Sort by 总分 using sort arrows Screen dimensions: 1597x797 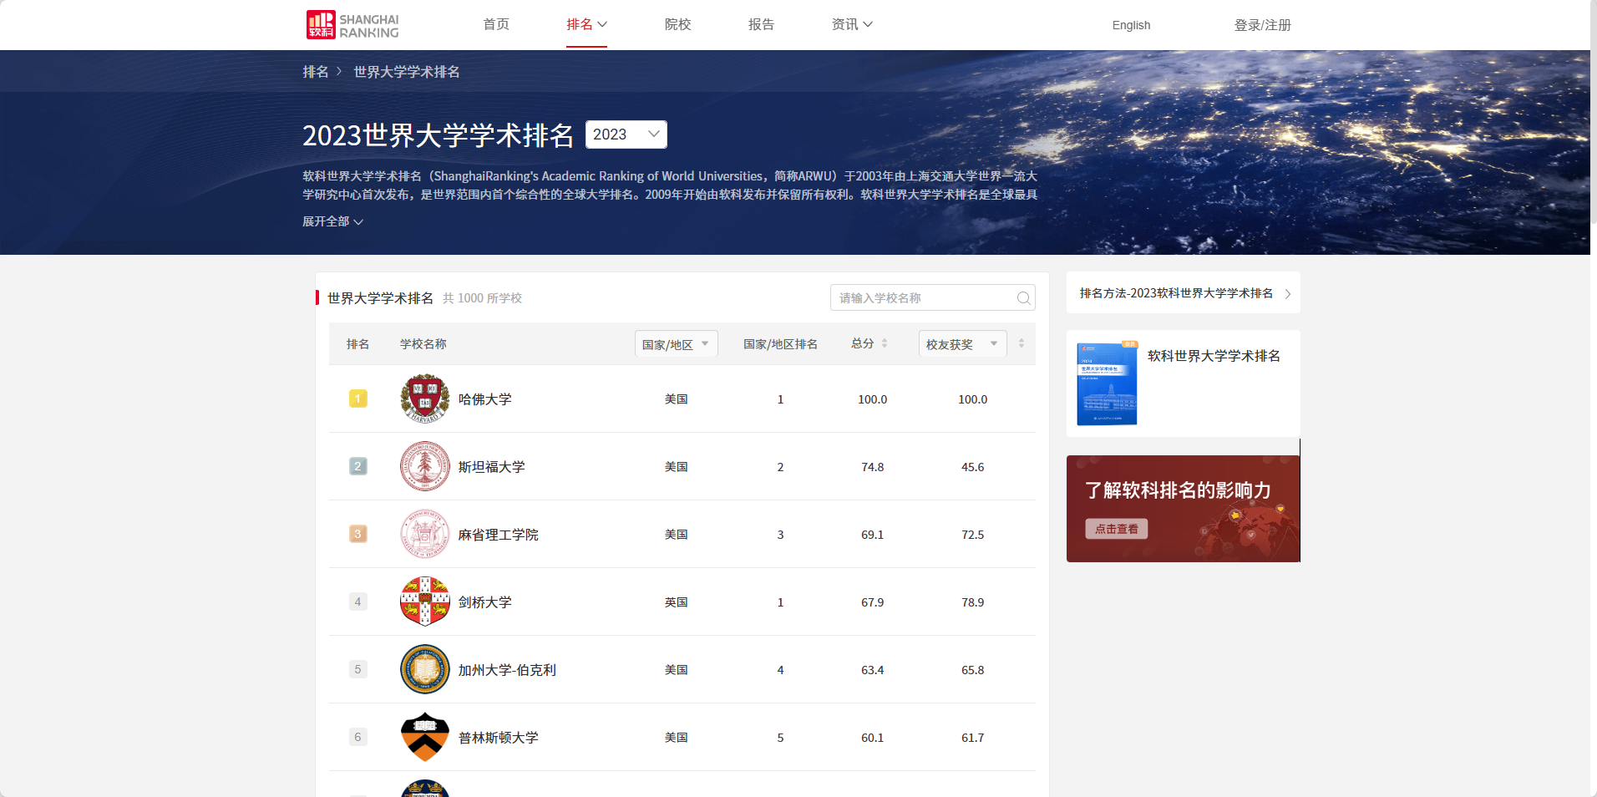click(x=885, y=343)
